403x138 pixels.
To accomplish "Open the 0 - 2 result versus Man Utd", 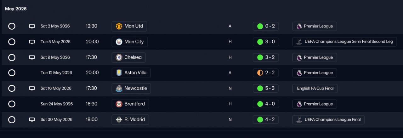I will 266,26.
